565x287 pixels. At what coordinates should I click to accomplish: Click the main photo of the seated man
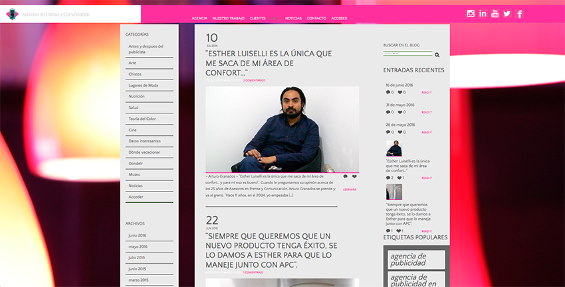coord(282,129)
